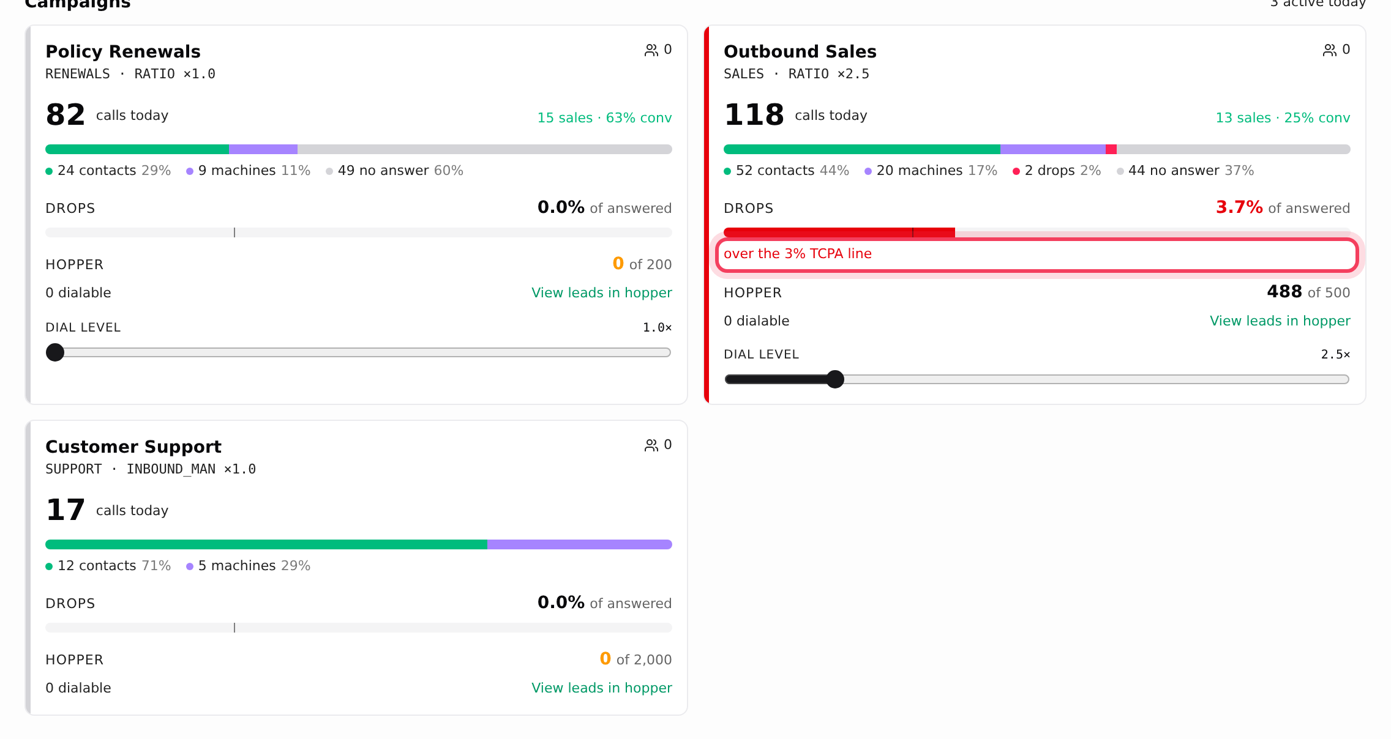Click the '49 no answer 60%' legend entry
Image resolution: width=1391 pixels, height=739 pixels.
click(x=395, y=171)
